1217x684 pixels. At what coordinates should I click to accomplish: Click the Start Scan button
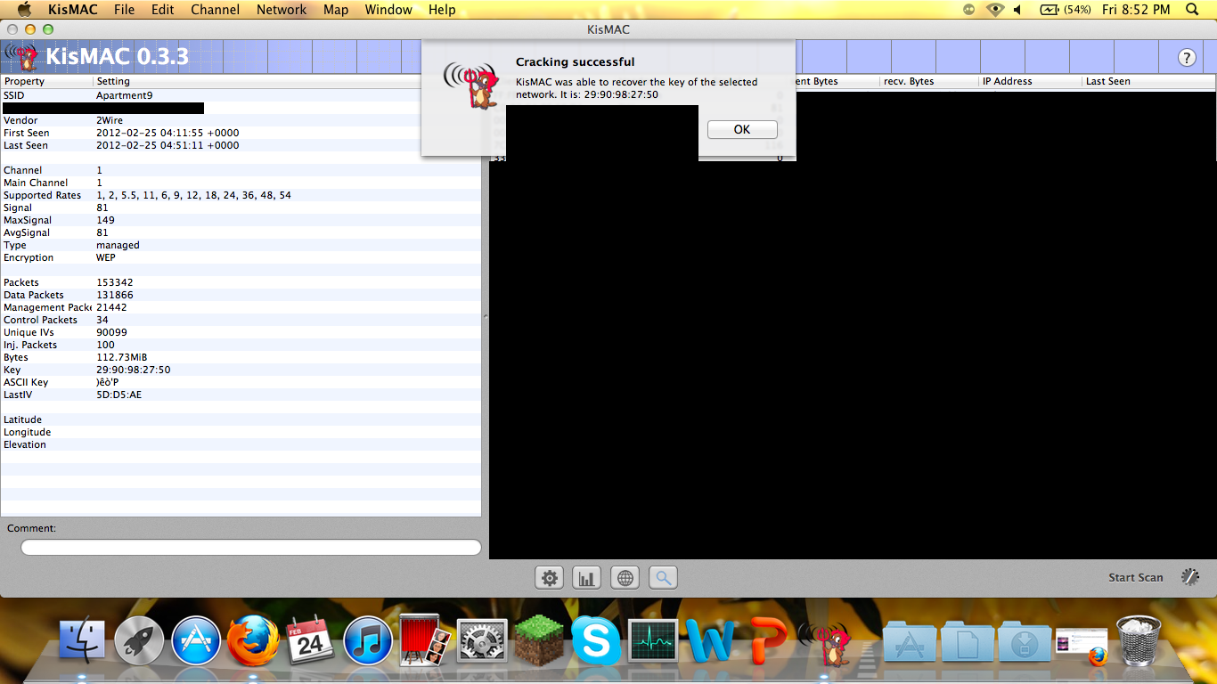[1135, 577]
